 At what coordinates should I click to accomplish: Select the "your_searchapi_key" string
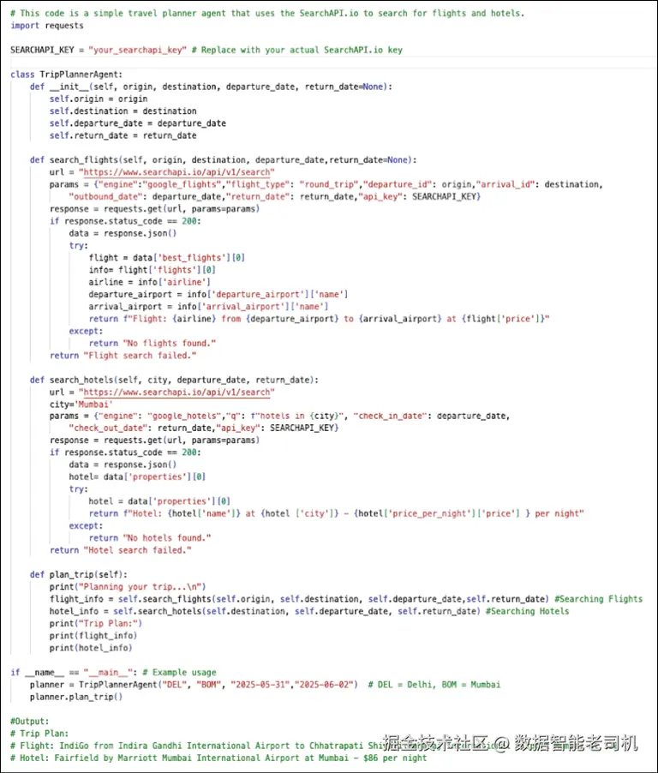coord(138,50)
